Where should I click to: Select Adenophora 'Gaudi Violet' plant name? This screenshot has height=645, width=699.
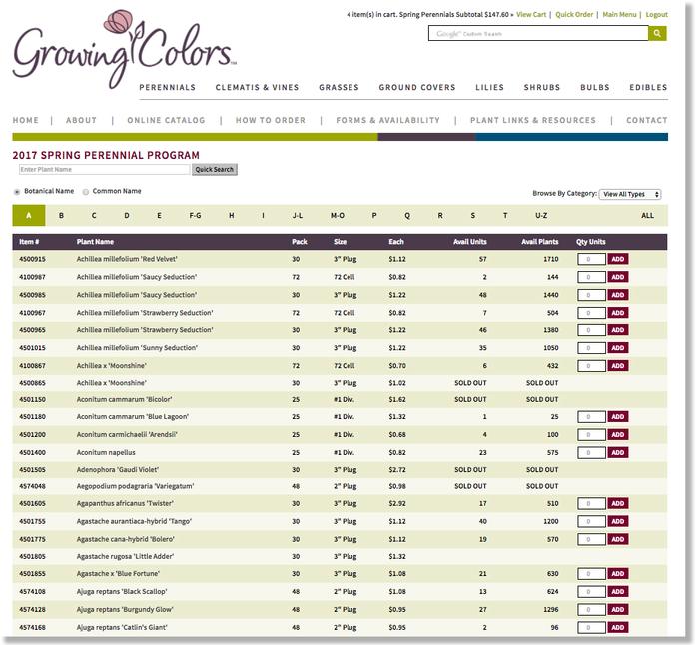coord(118,470)
